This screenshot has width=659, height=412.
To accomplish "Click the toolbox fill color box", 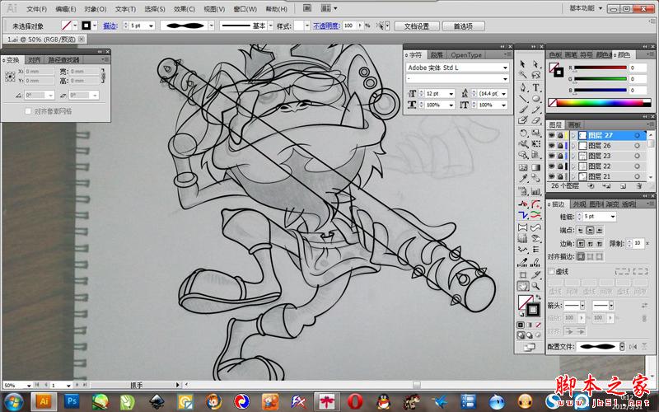I will pos(525,302).
